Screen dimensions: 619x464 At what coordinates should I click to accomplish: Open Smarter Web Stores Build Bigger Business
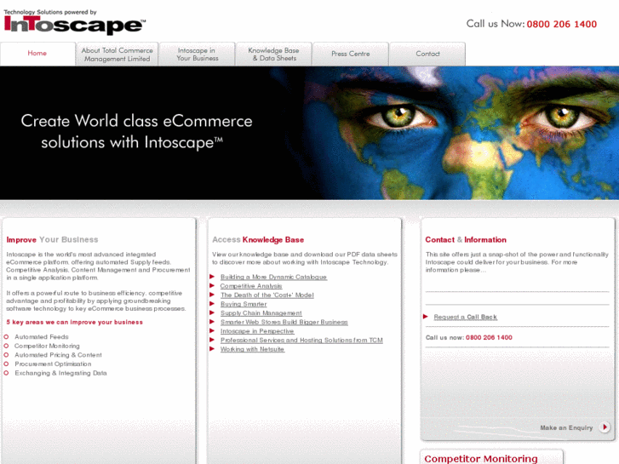coord(284,322)
